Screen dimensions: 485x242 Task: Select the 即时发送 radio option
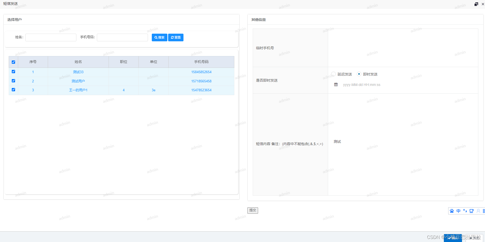click(359, 74)
